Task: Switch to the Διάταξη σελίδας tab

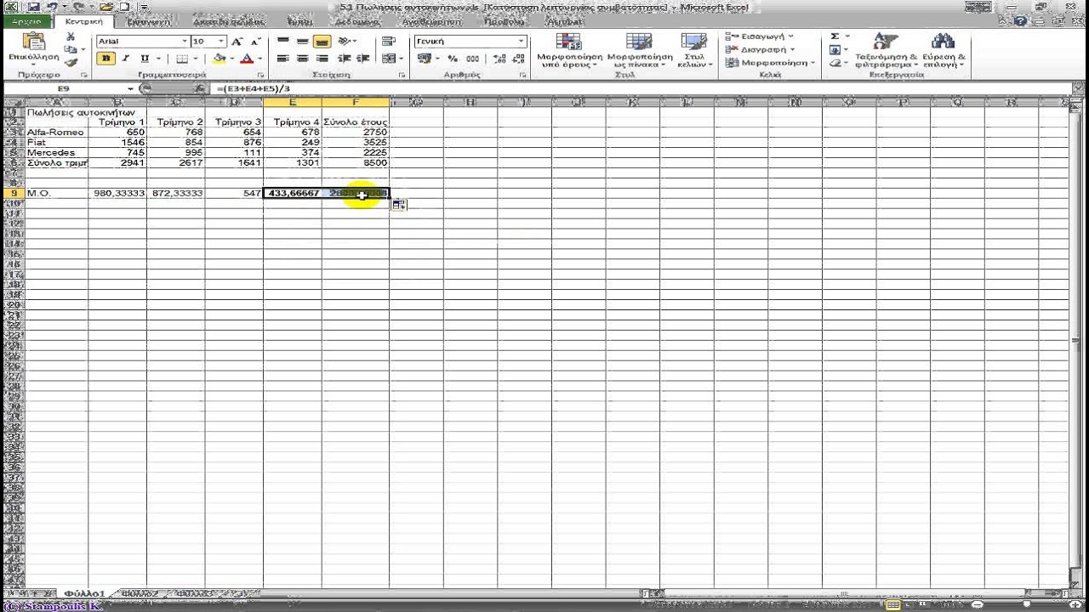Action: pyautogui.click(x=227, y=21)
